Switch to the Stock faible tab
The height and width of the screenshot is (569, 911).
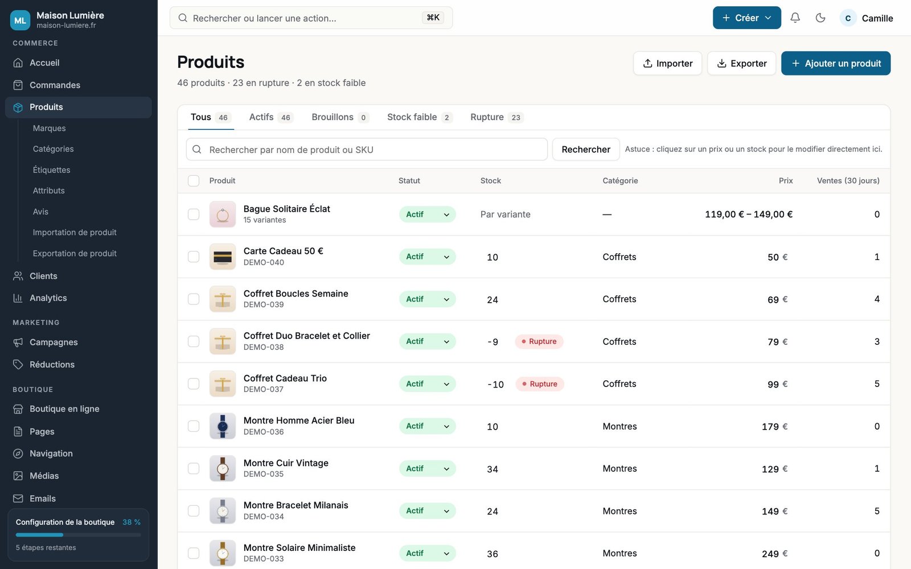[x=420, y=117]
